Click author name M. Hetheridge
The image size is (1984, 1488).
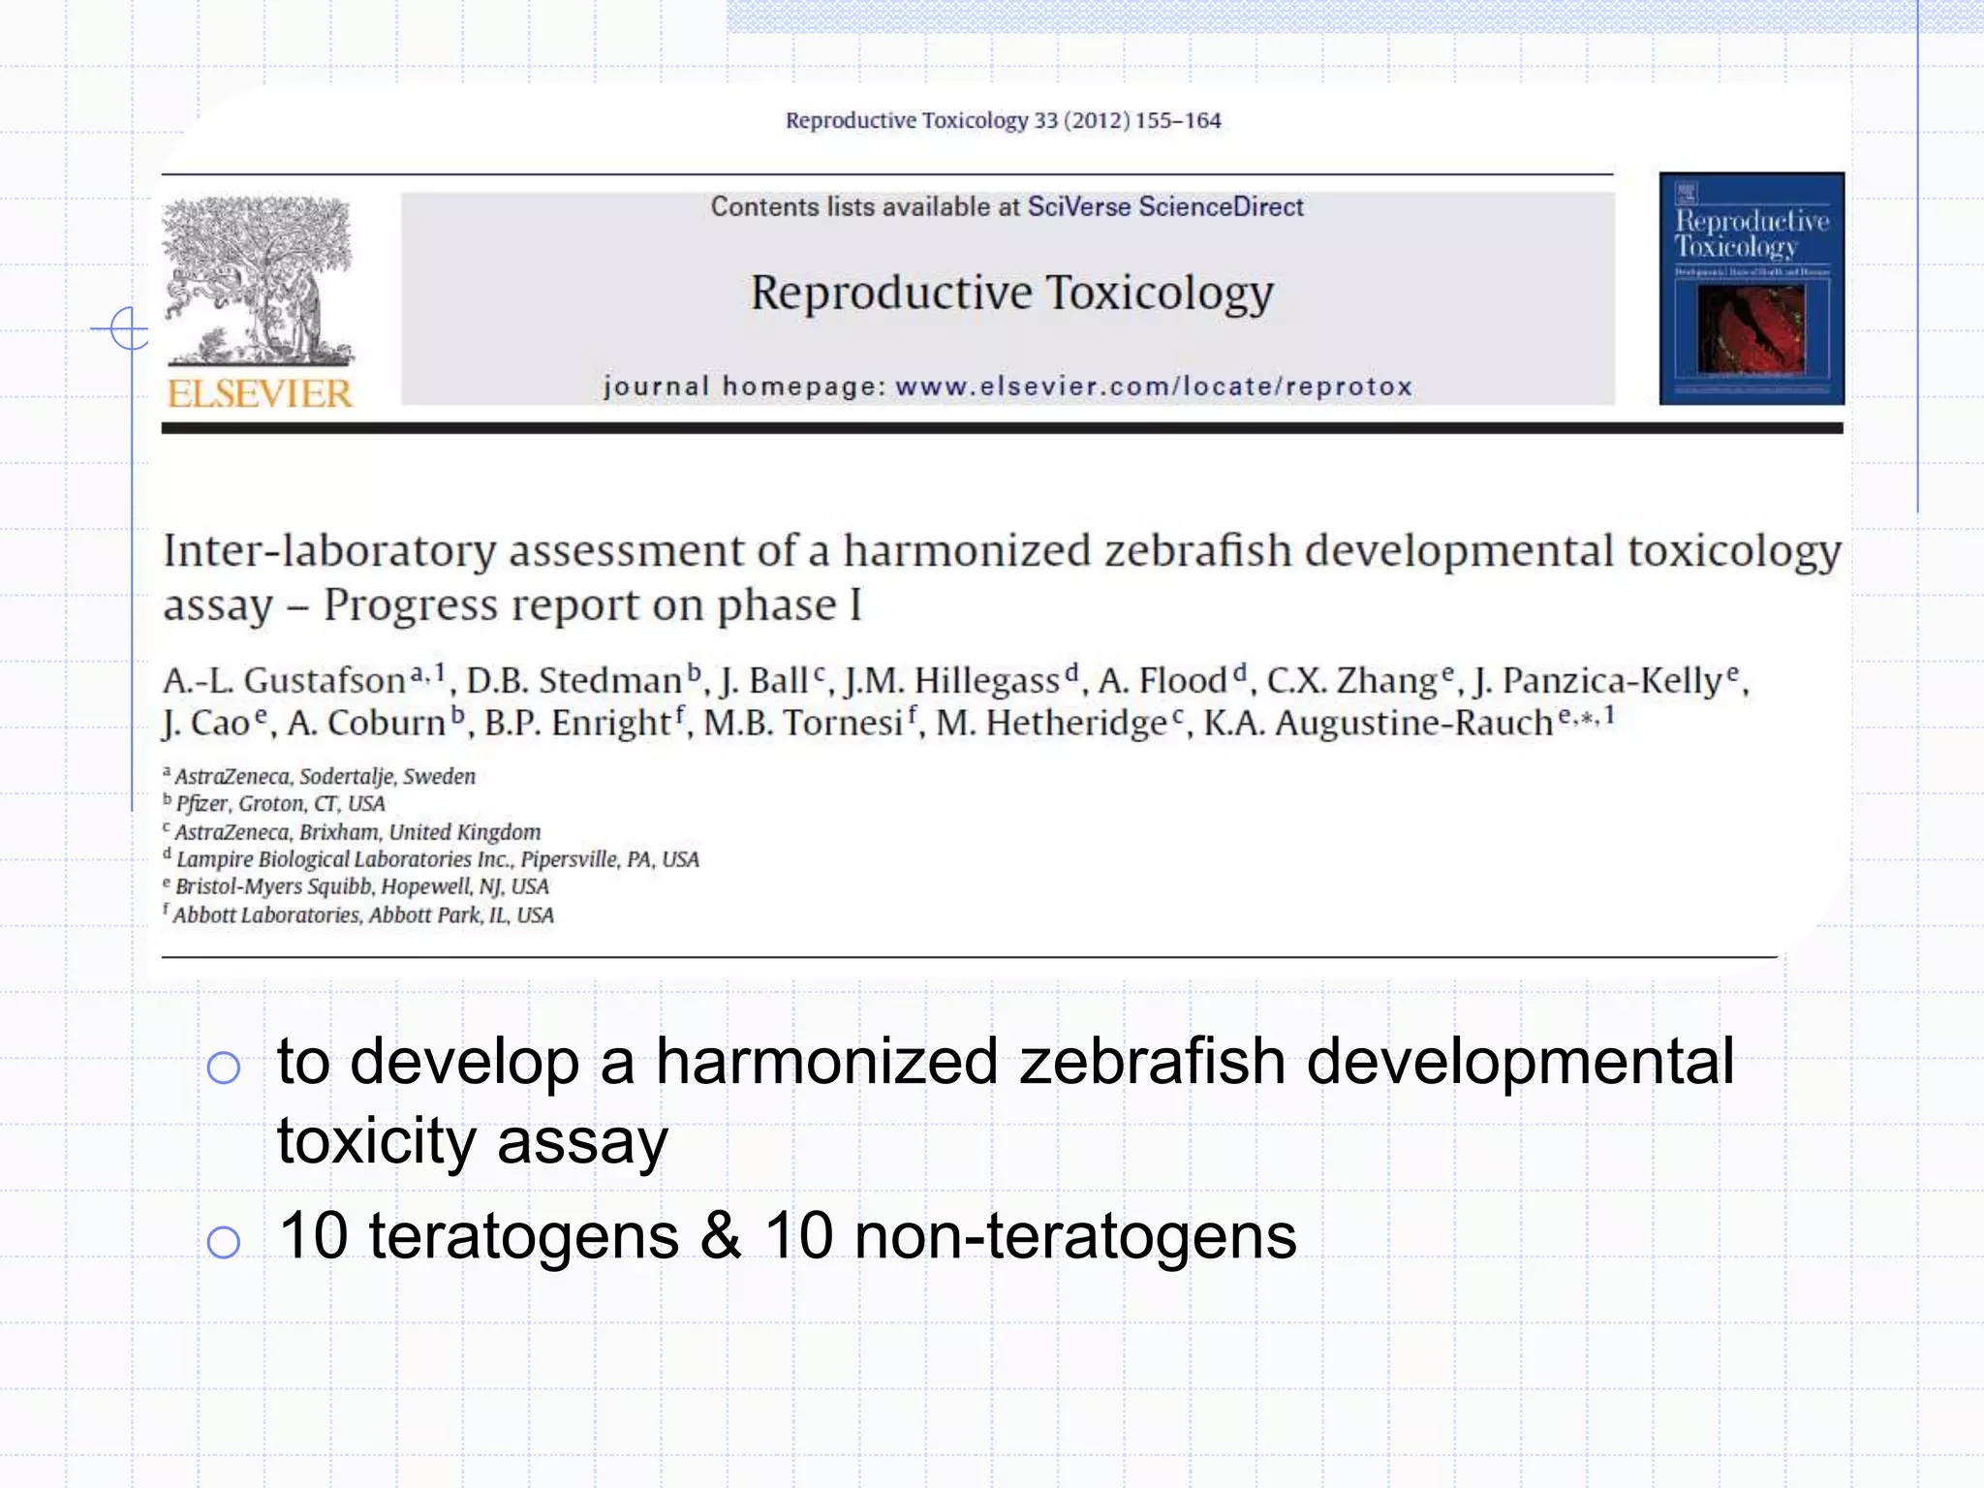[1052, 723]
